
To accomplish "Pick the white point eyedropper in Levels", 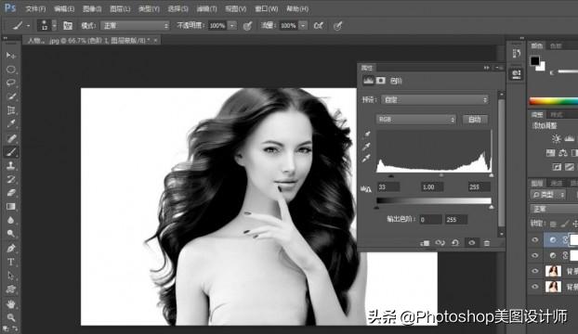I will pos(366,159).
